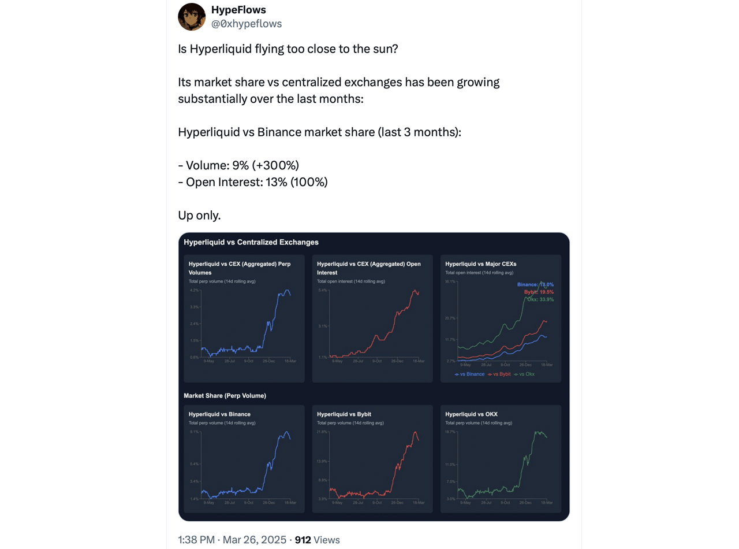739x549 pixels.
Task: Click the Binance: 13.0% chart label
Action: tap(535, 284)
